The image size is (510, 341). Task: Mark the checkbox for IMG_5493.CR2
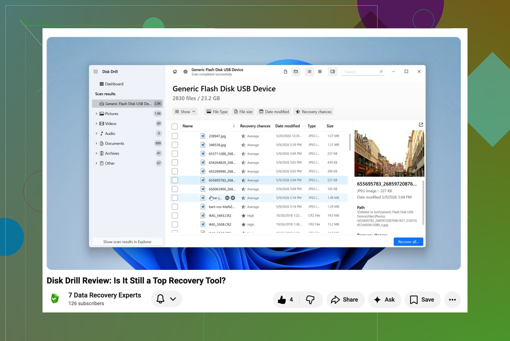tap(175, 216)
